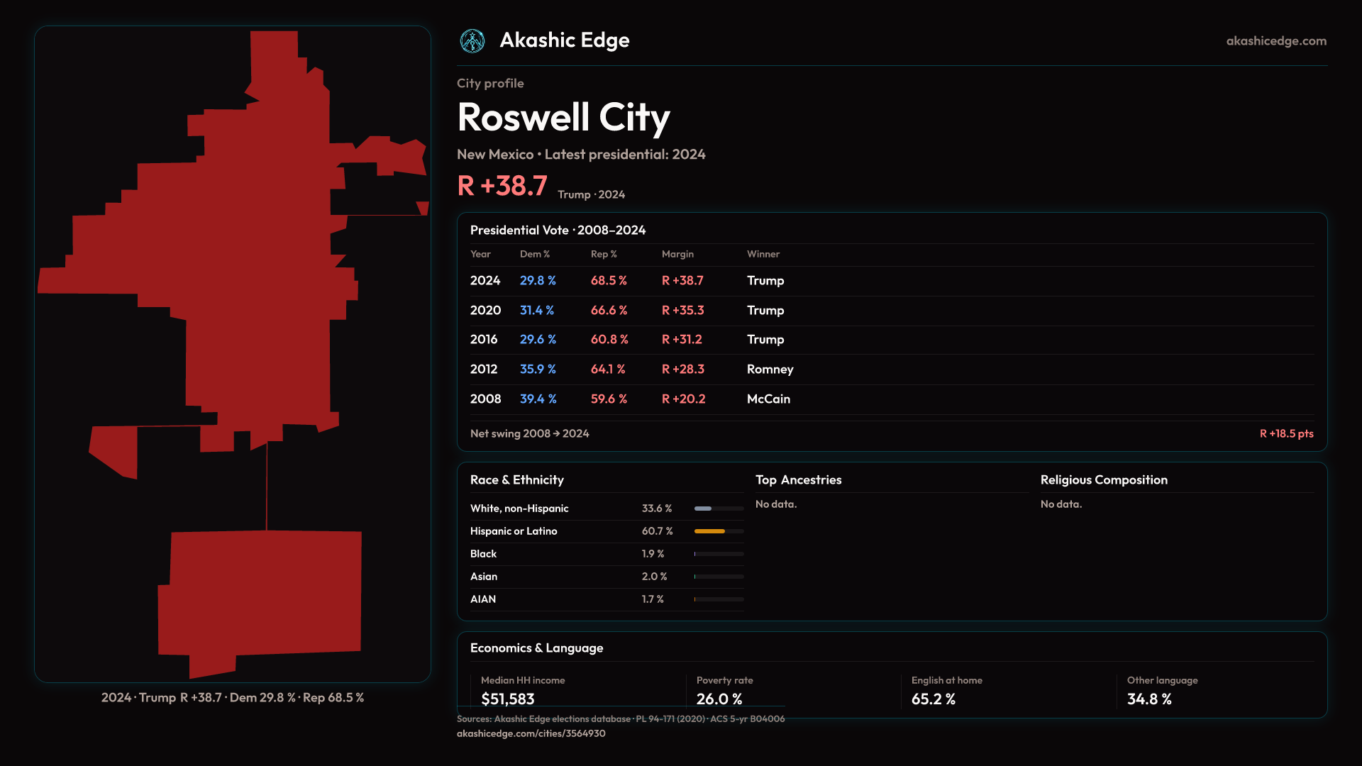Click the Akashic Edge logo icon

tap(472, 41)
